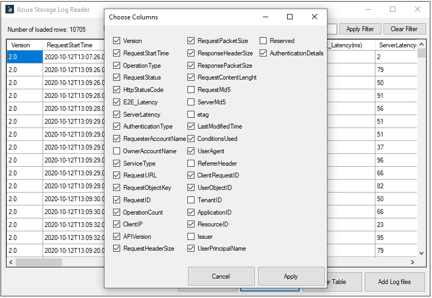
Task: Toggle the APIVersion checkbox
Action: point(116,237)
